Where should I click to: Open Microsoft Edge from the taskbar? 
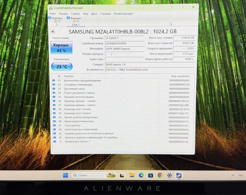pos(141,175)
